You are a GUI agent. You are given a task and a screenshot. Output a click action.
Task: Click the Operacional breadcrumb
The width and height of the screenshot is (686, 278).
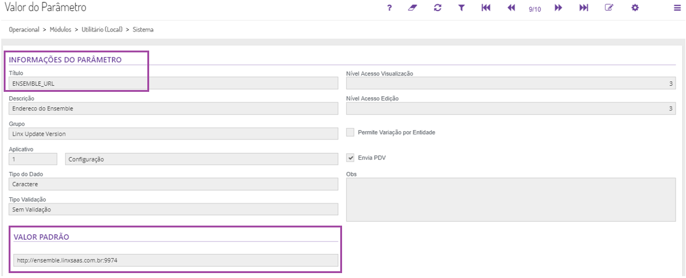[25, 30]
